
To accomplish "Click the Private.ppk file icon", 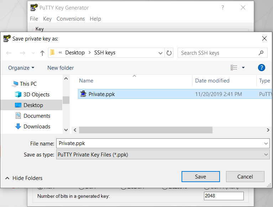I will pos(83,94).
